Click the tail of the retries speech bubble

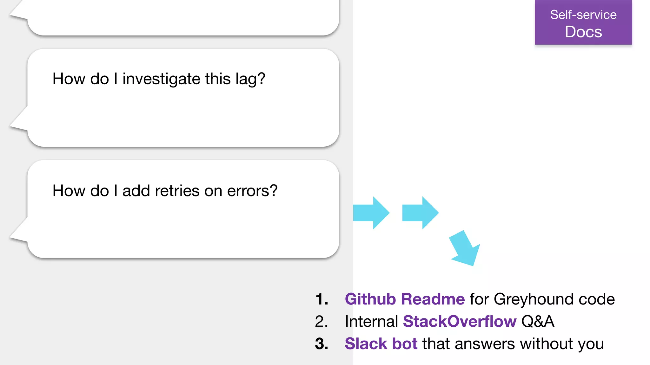click(19, 233)
